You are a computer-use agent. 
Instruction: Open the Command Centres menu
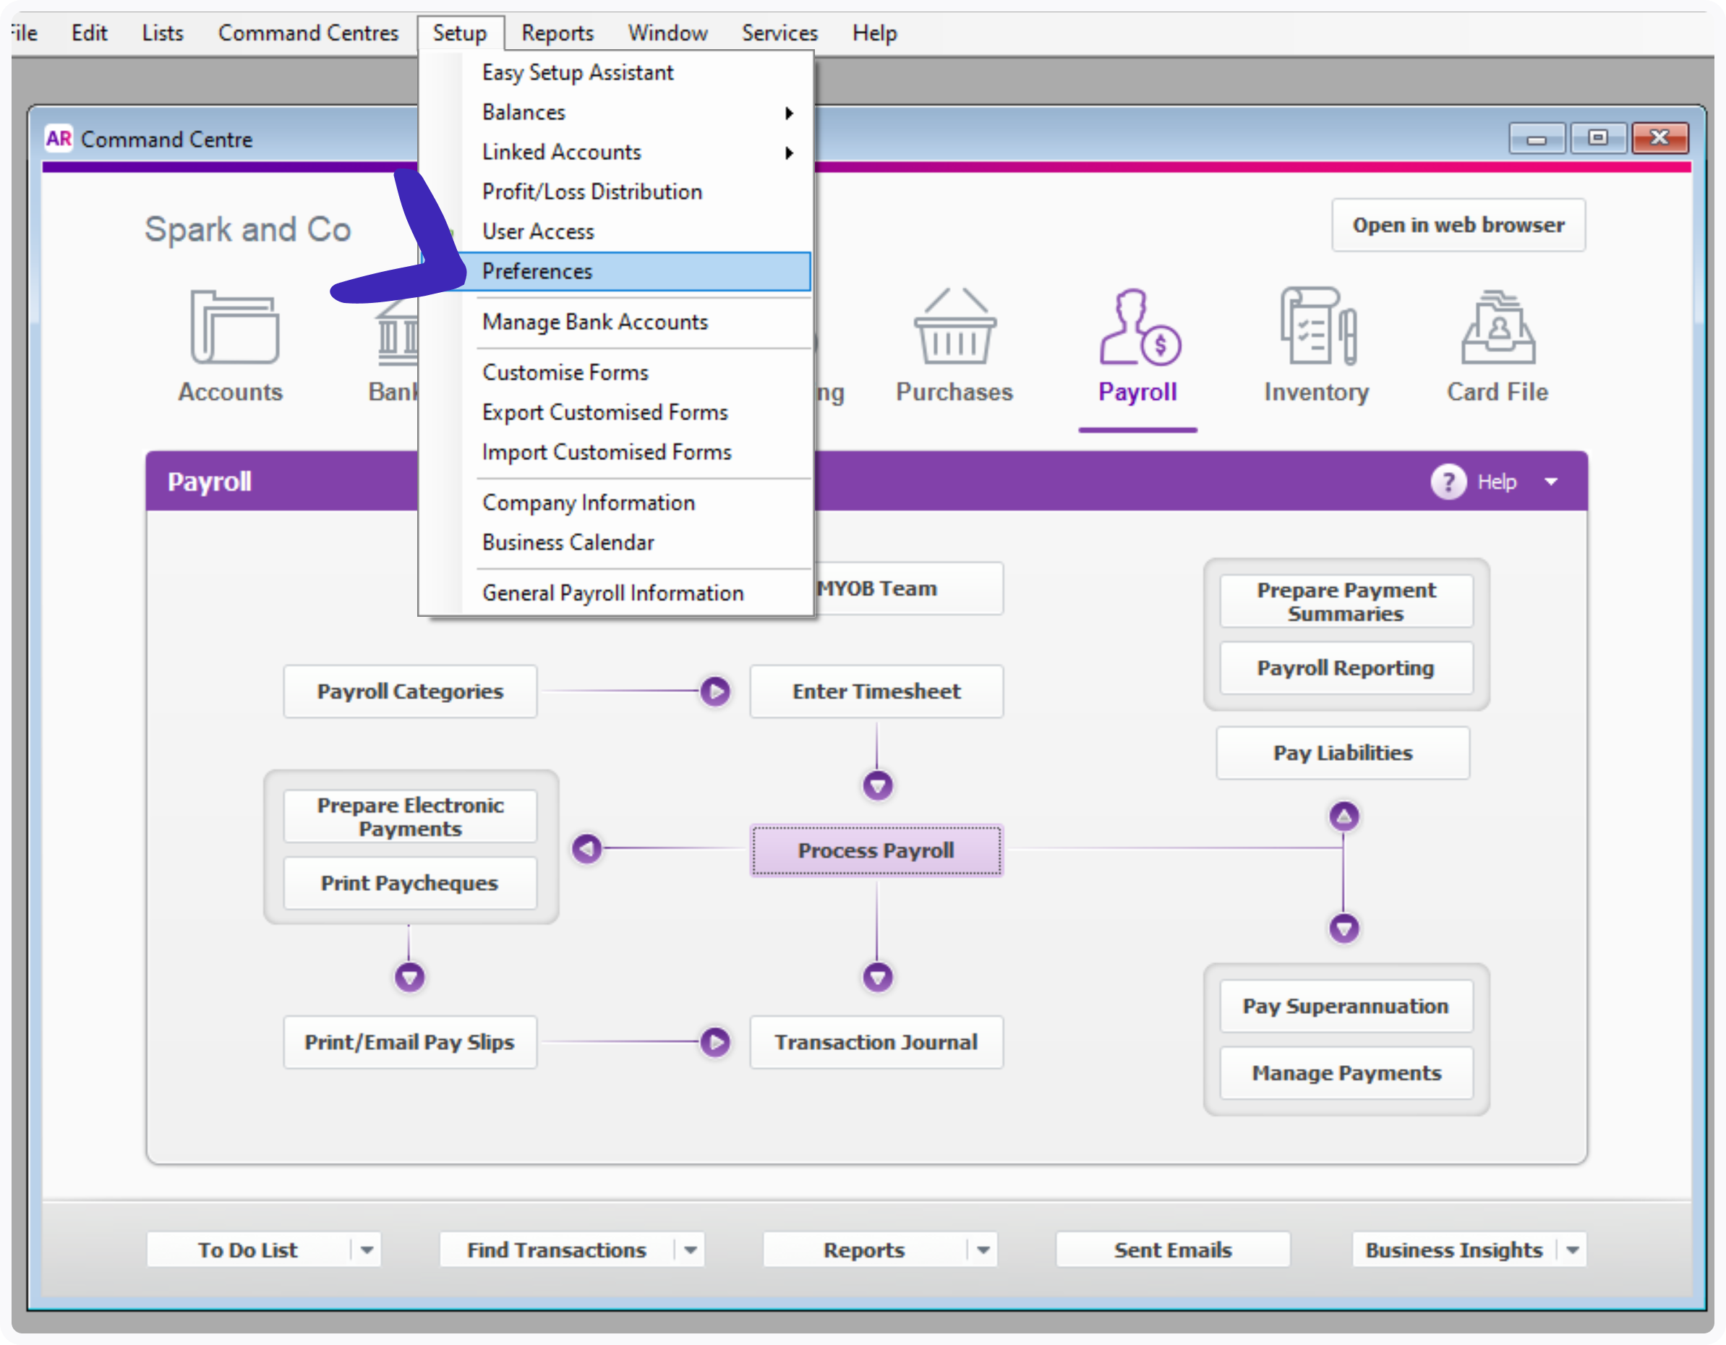pyautogui.click(x=308, y=33)
